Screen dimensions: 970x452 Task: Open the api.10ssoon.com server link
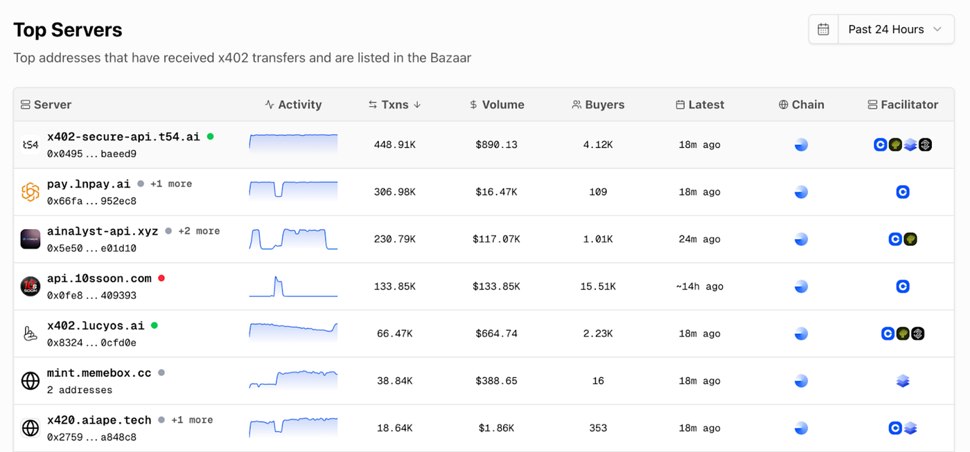click(99, 278)
